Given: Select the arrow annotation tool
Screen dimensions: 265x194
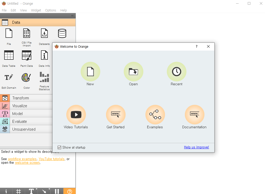Looking at the screenshot, I should [44, 191].
